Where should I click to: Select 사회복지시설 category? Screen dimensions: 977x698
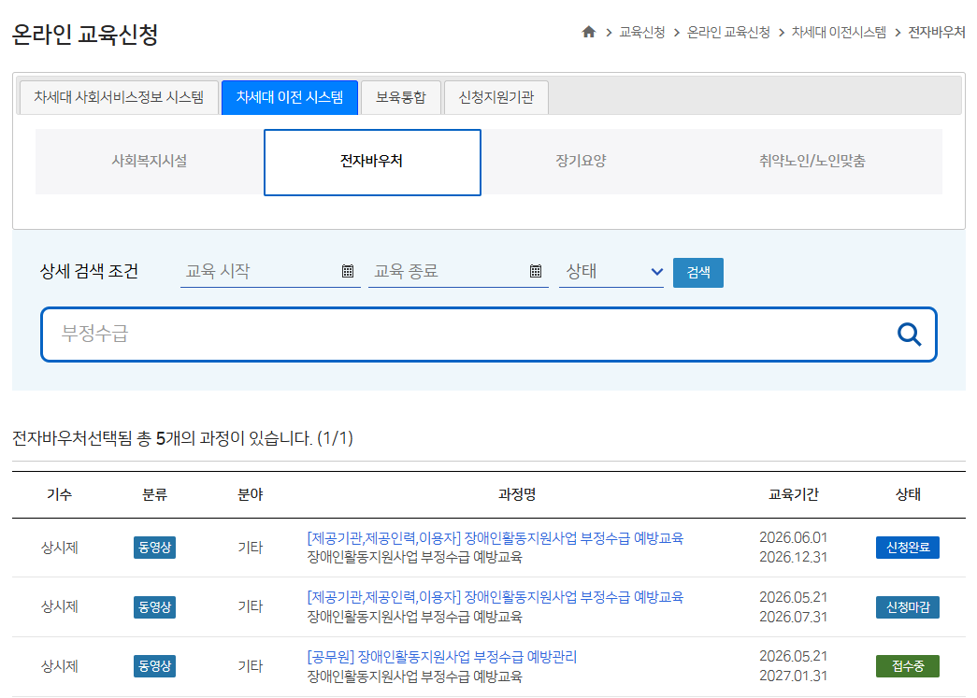(x=150, y=162)
